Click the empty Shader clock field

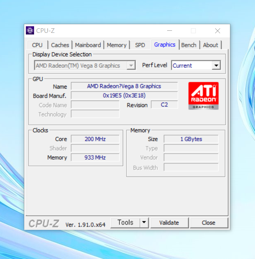coord(95,148)
